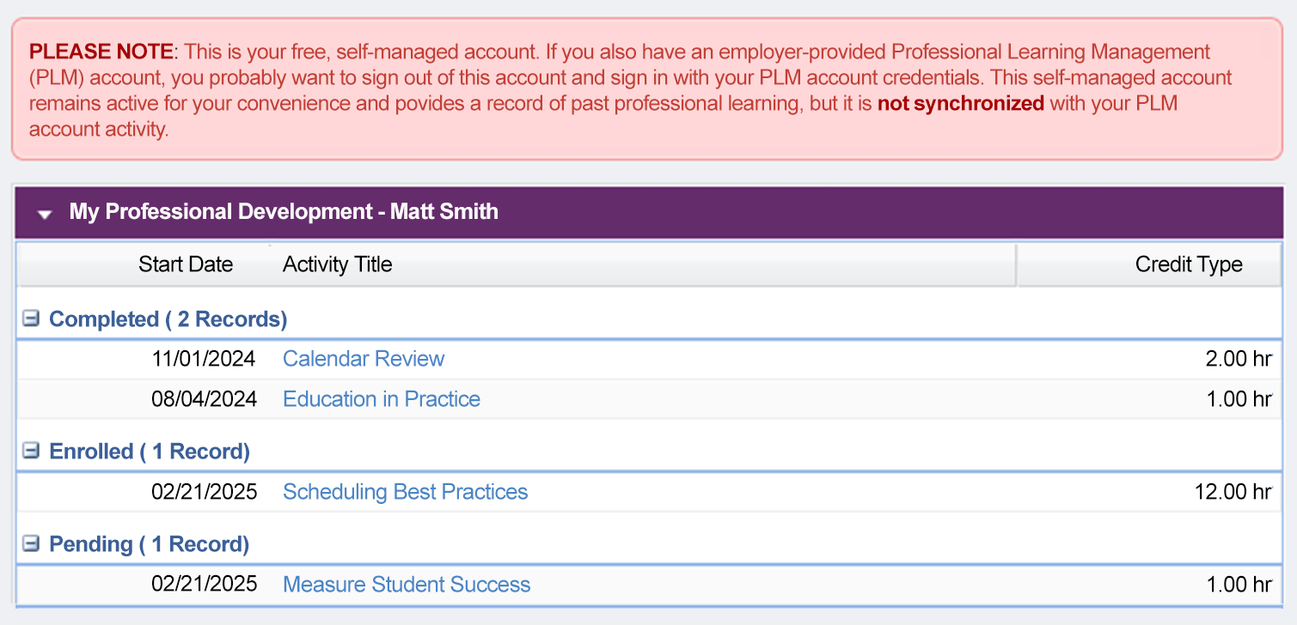This screenshot has height=625, width=1297.
Task: Sort by Credit Type column header
Action: click(1189, 264)
